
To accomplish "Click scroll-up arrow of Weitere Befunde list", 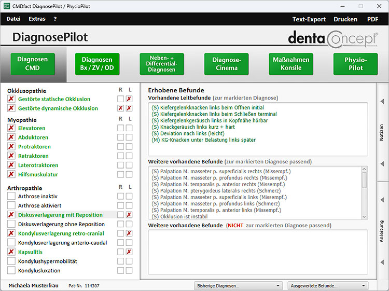I will coord(364,169).
